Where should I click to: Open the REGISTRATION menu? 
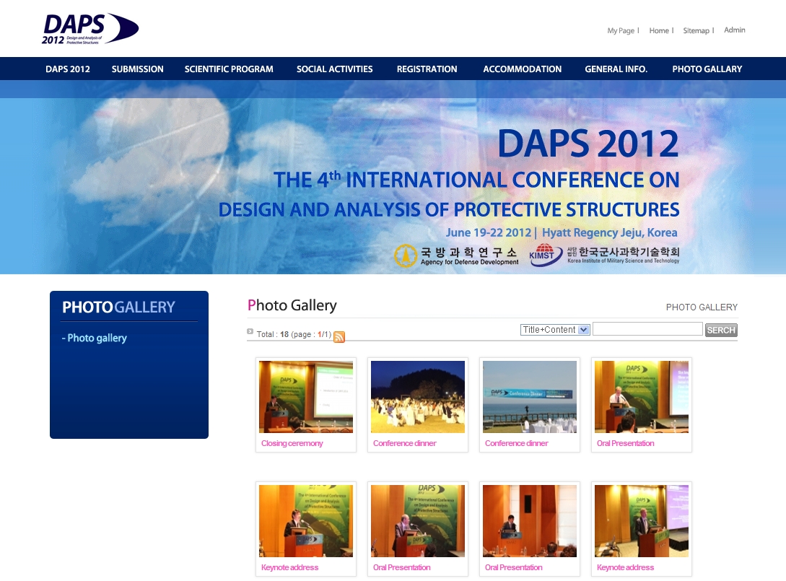pyautogui.click(x=427, y=69)
